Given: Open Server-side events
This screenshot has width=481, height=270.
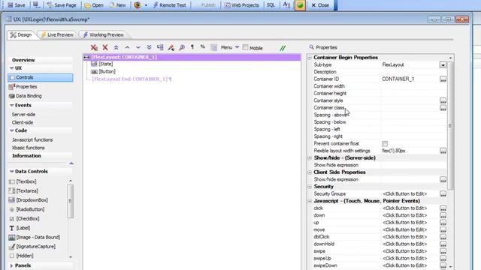Looking at the screenshot, I should [23, 115].
